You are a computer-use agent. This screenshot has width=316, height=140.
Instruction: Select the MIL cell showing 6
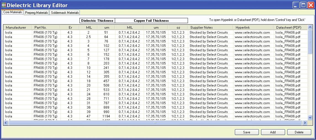click(x=89, y=55)
